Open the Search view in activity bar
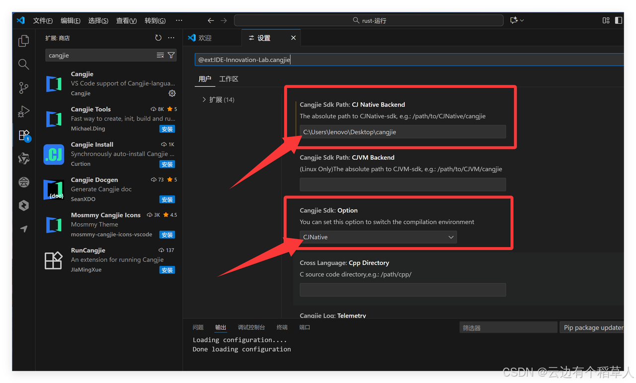This screenshot has width=636, height=383. tap(23, 64)
